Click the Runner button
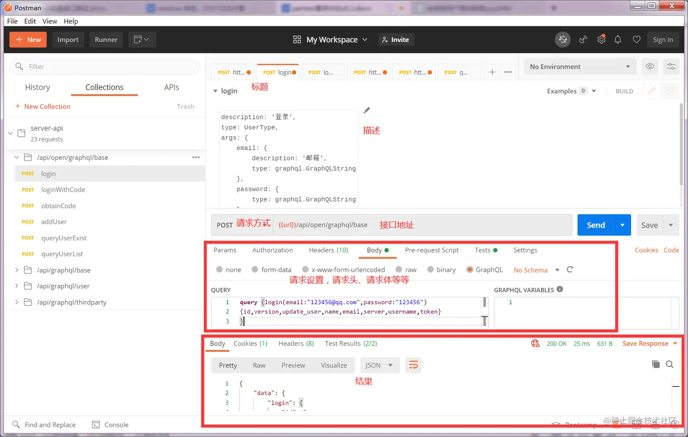 tap(106, 40)
